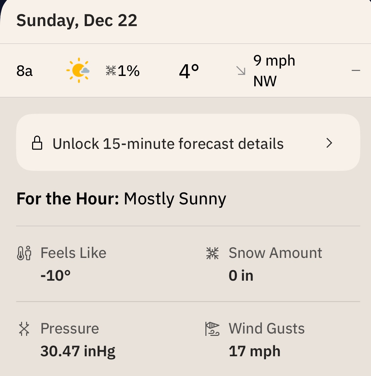The image size is (371, 376).
Task: Collapse the 8a hourly row
Action: [x=356, y=71]
